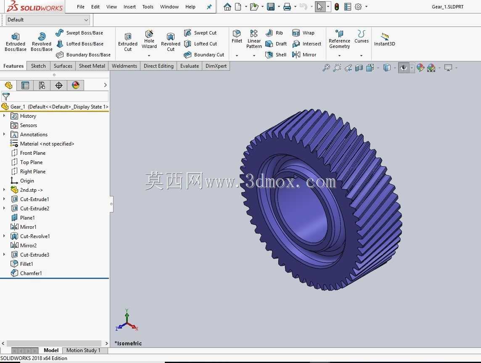The width and height of the screenshot is (481, 363).
Task: Click the Zoom to Fit magnifier icon
Action: tap(326, 68)
